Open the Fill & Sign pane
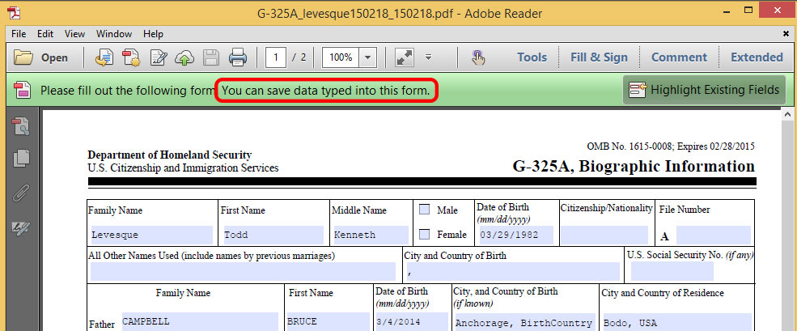This screenshot has height=331, width=797. point(599,57)
